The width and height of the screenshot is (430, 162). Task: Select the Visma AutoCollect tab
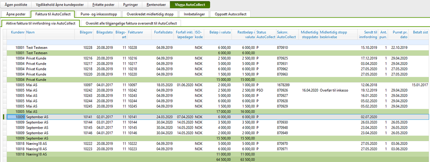(190, 5)
